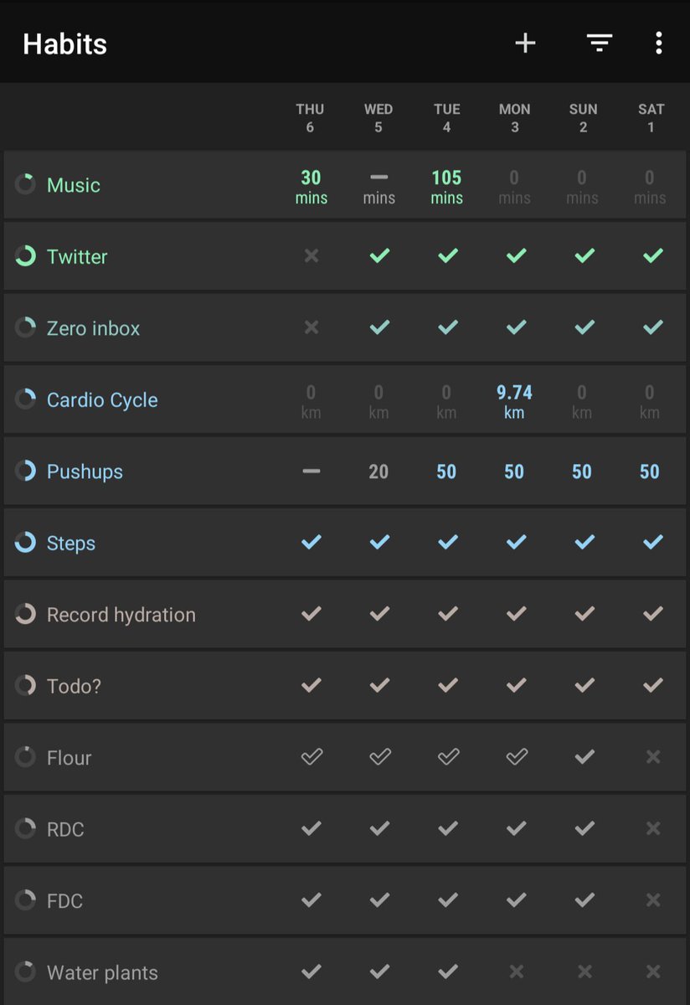Select the SAT 1 column header
This screenshot has height=1005, width=690.
pyautogui.click(x=651, y=118)
